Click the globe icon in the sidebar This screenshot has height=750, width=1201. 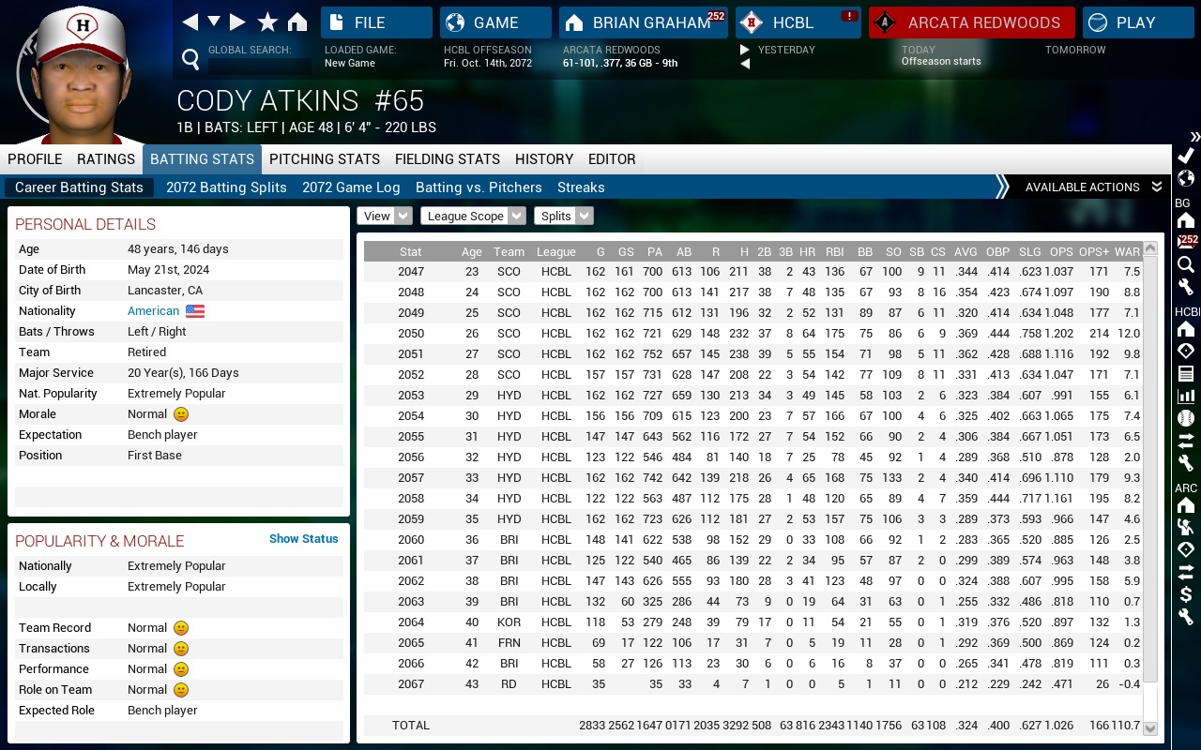point(1186,178)
